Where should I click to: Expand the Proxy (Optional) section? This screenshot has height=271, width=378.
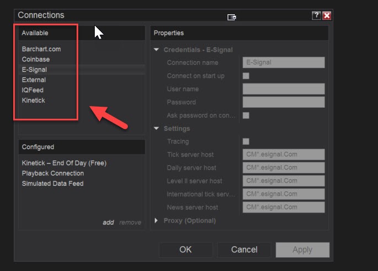click(x=156, y=220)
